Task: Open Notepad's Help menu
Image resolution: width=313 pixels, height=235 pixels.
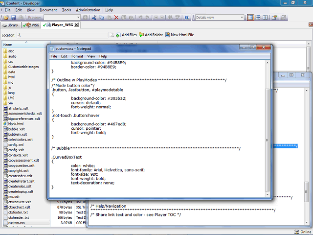Action: click(103, 56)
